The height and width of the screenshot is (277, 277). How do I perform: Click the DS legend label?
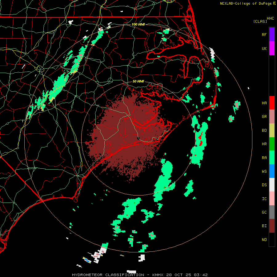(264, 185)
